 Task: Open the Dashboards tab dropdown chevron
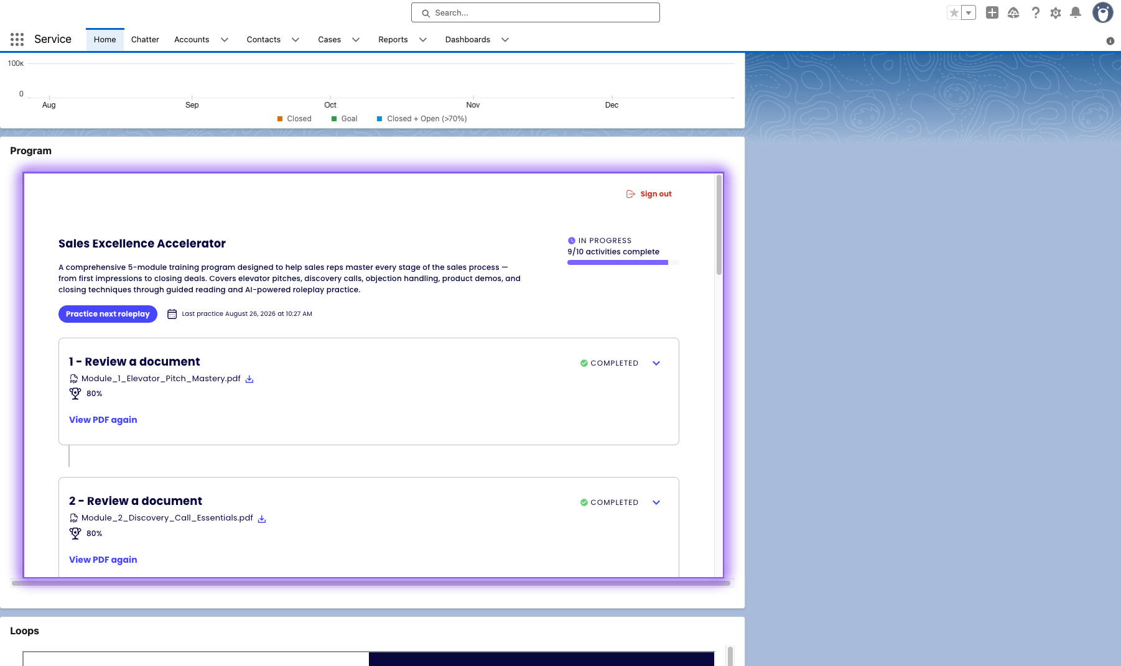505,40
